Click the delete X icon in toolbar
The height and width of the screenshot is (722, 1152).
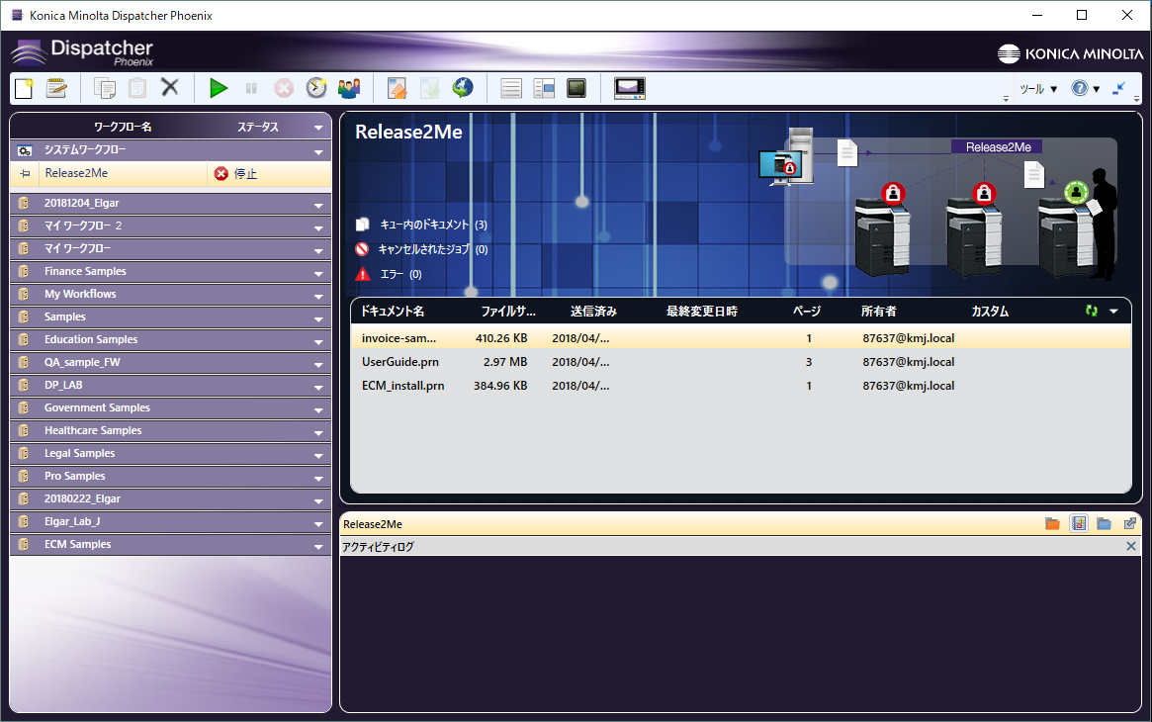pyautogui.click(x=170, y=87)
